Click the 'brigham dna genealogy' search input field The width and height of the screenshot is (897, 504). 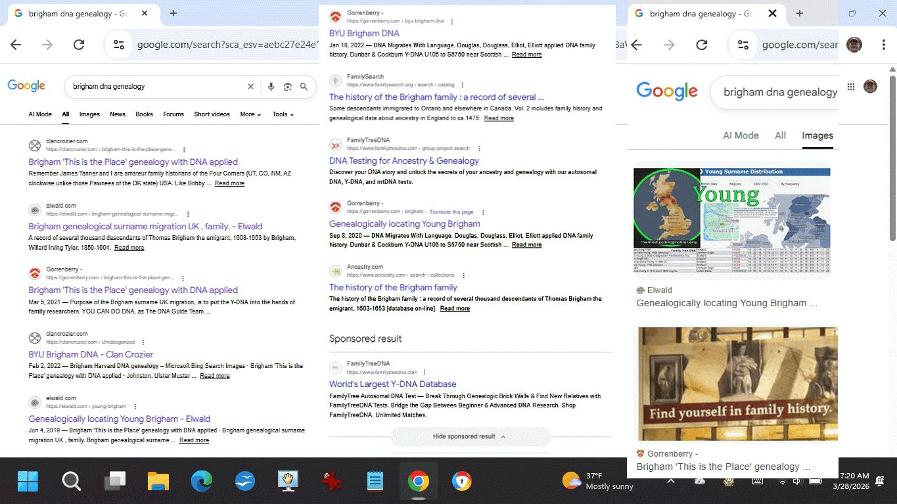point(155,87)
